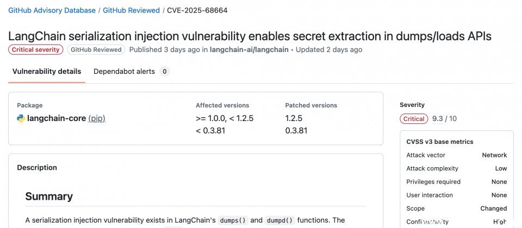Click the Critical severity label under the title
522x228 pixels.
[x=36, y=49]
